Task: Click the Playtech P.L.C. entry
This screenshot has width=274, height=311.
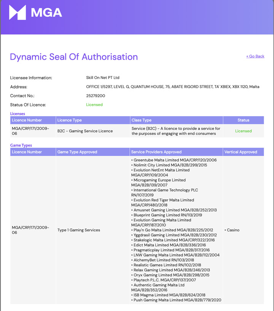Action: [164, 280]
